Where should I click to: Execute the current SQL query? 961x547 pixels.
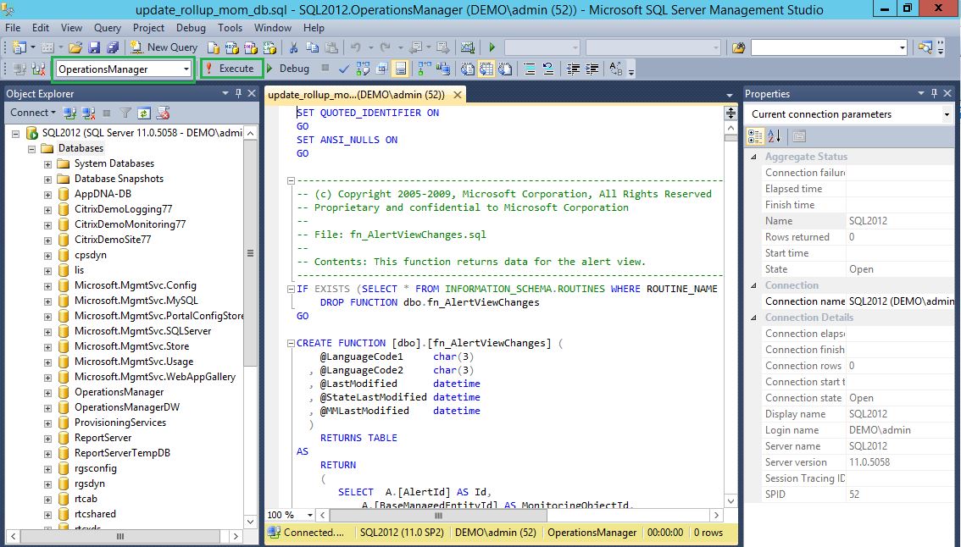pos(230,69)
